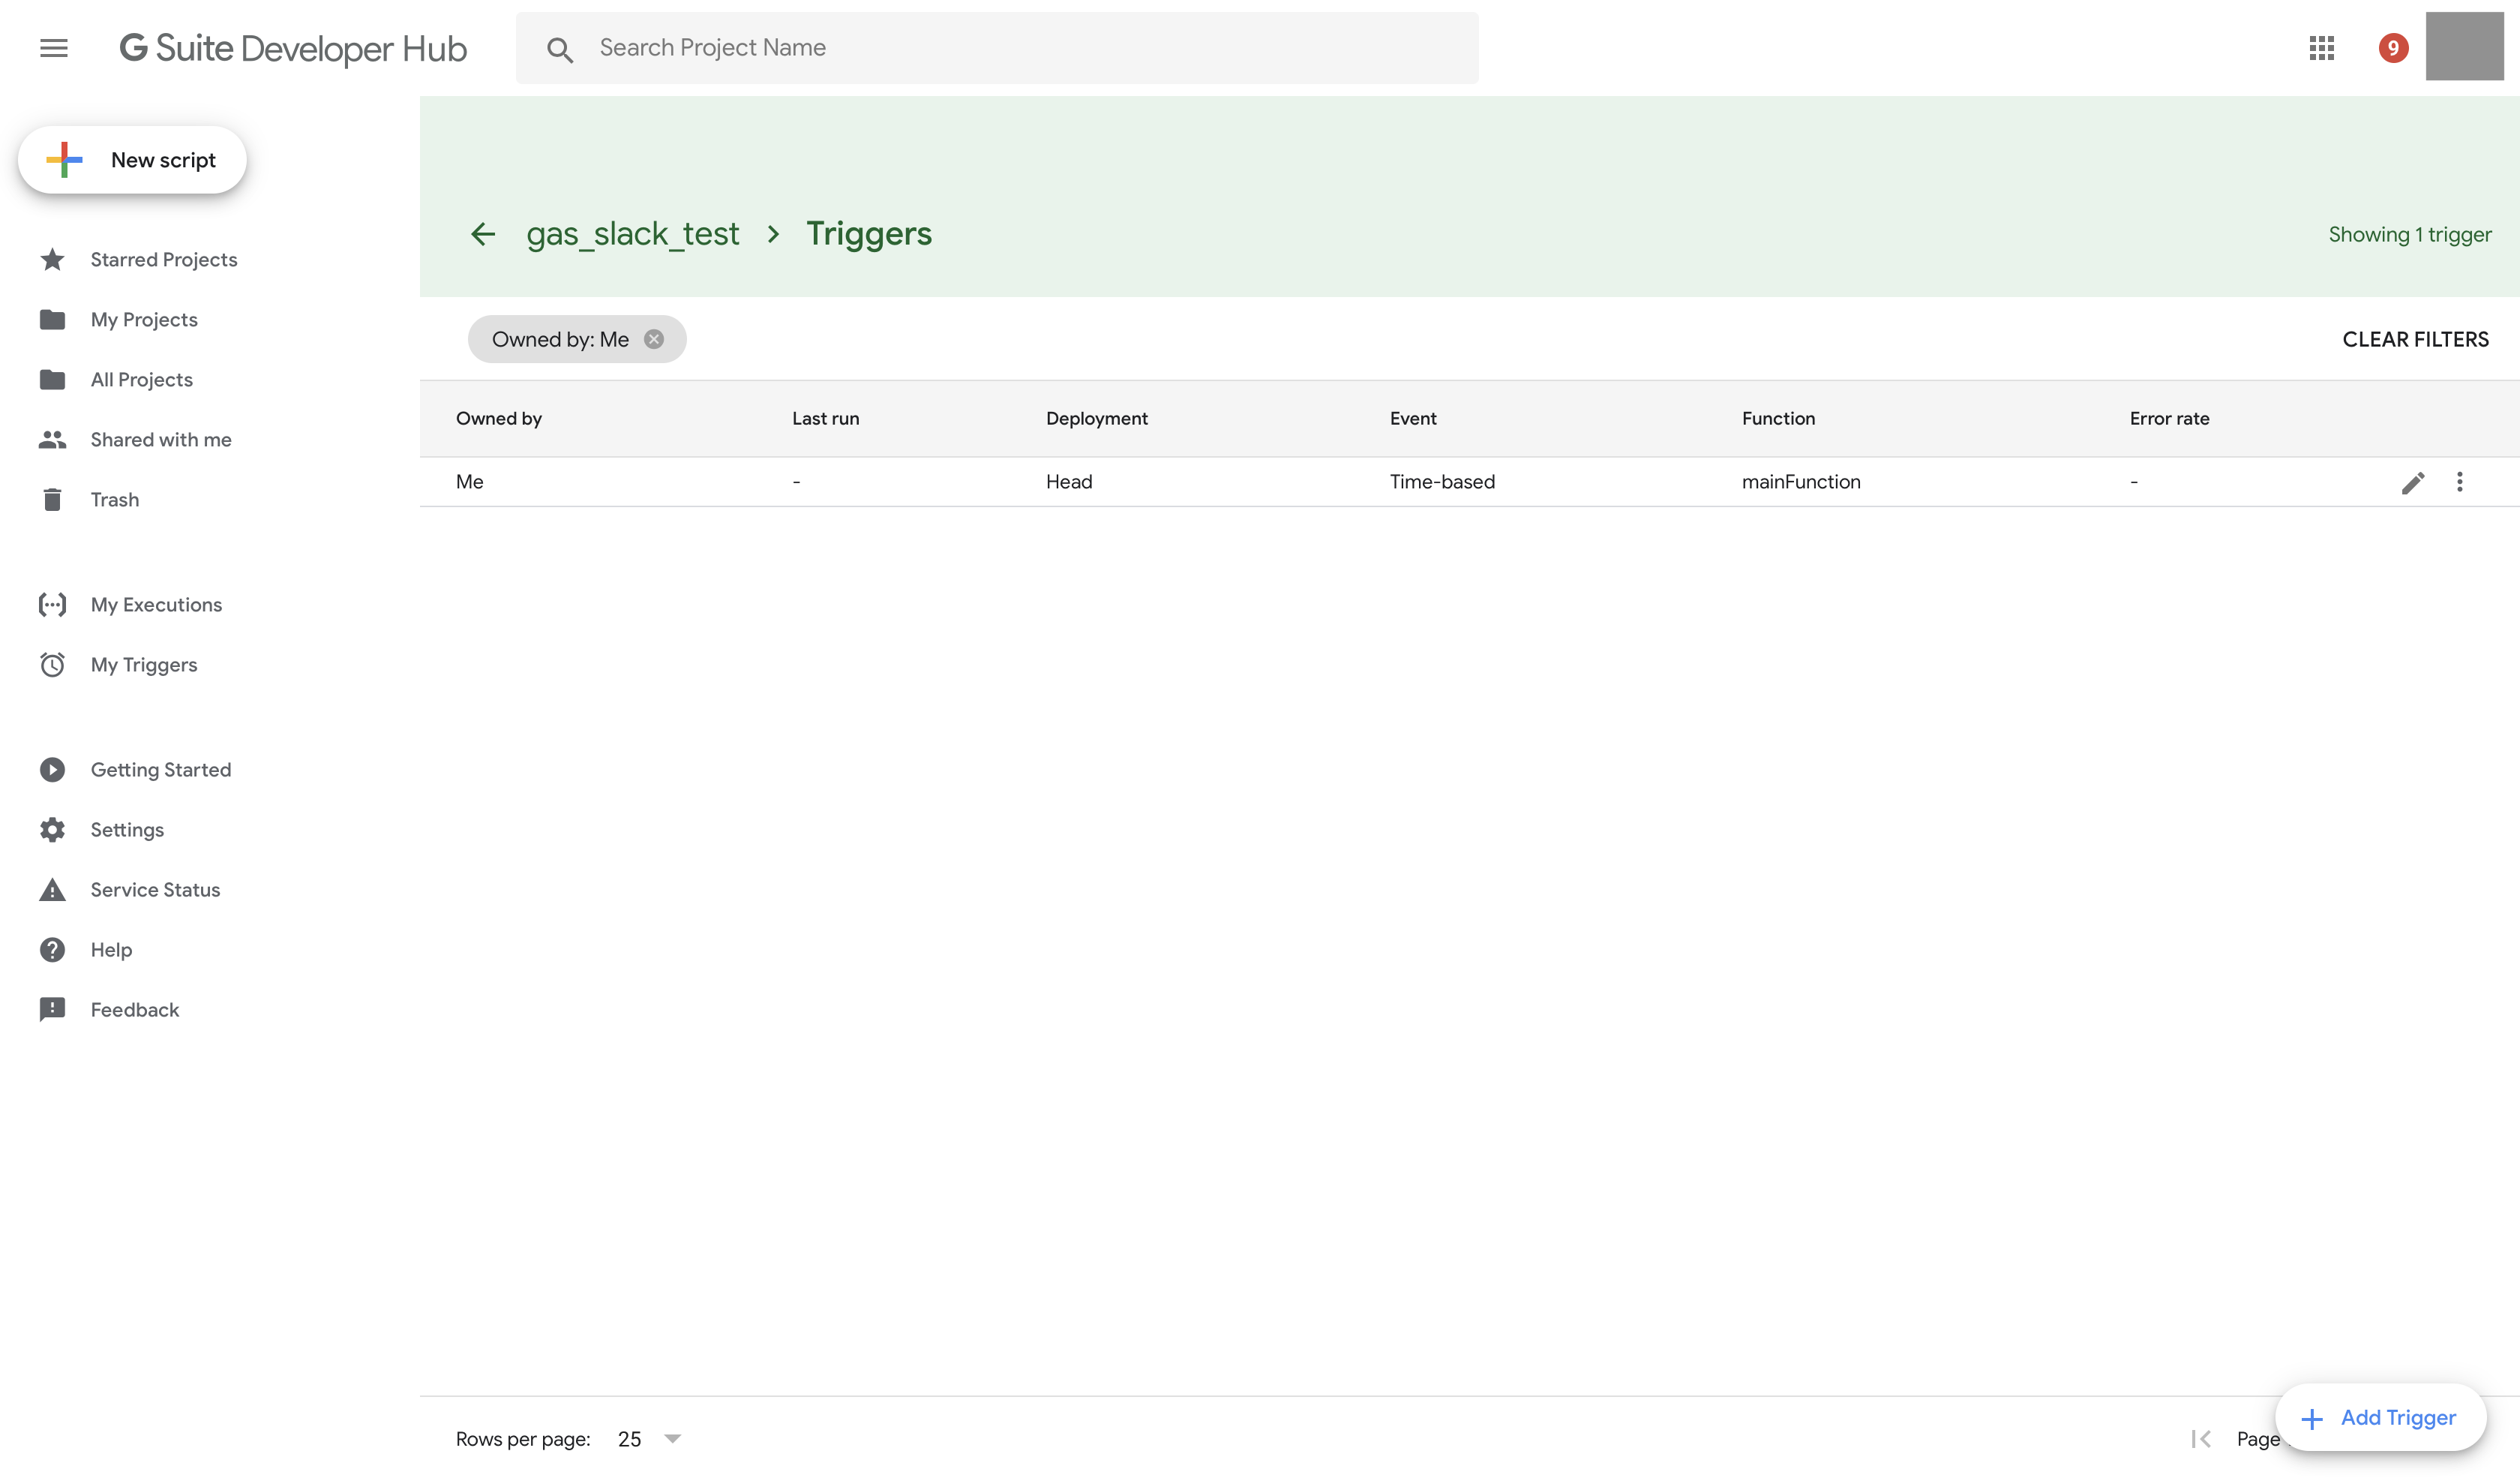Open Starred Projects
This screenshot has width=2520, height=1481.
pyautogui.click(x=164, y=260)
